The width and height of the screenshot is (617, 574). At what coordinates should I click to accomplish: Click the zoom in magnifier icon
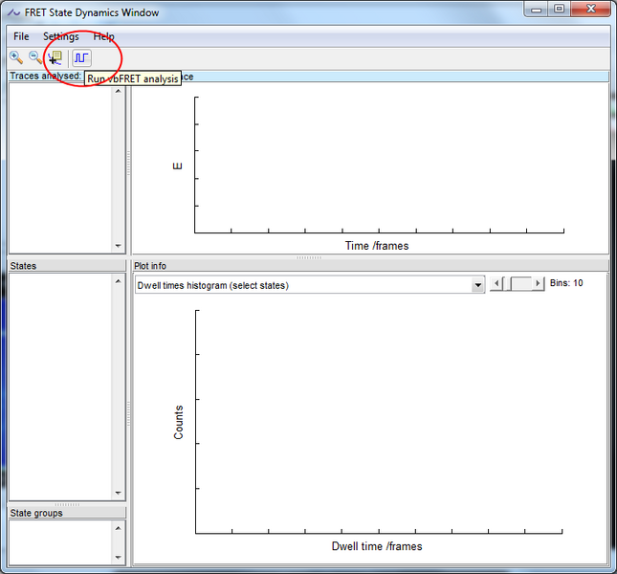(x=16, y=57)
